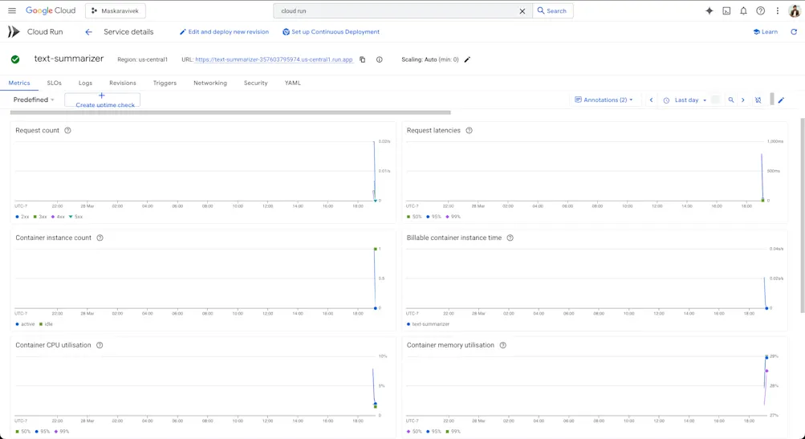805x439 pixels.
Task: Edit the dashboard with the pencil icon
Action: click(x=781, y=100)
